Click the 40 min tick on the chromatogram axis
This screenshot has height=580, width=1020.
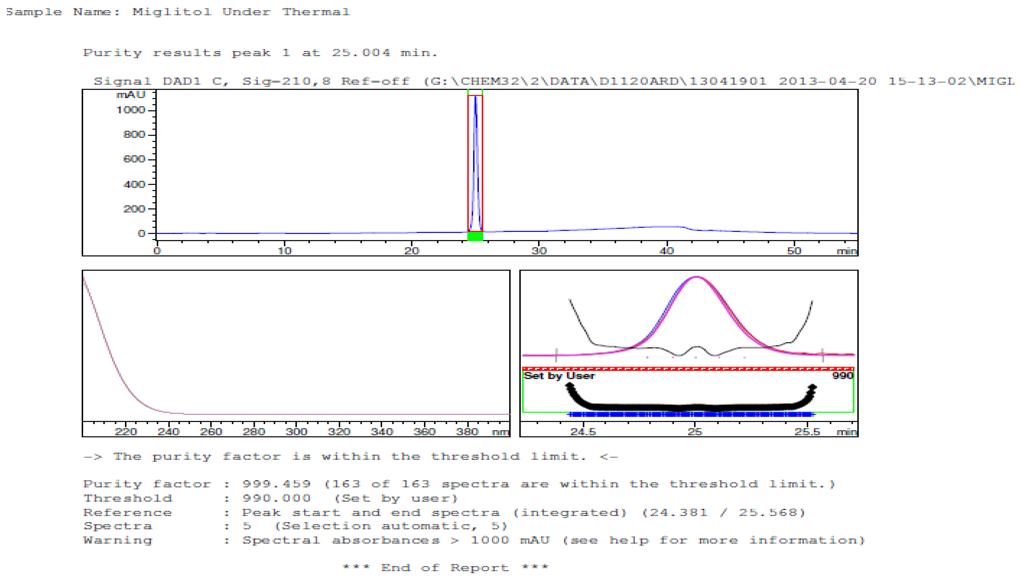[666, 250]
